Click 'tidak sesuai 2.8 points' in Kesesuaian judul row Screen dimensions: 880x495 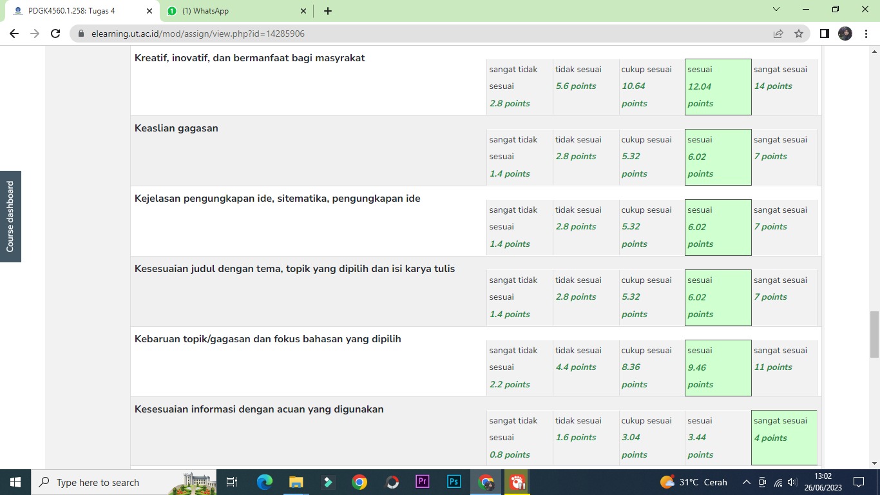coord(585,298)
